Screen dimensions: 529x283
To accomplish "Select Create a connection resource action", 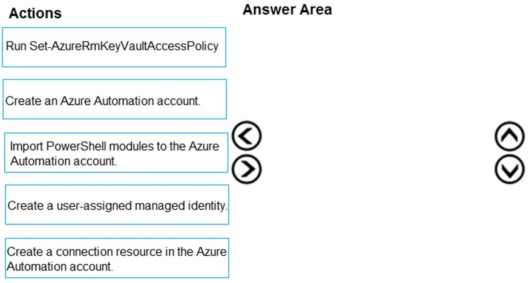I will pyautogui.click(x=117, y=258).
